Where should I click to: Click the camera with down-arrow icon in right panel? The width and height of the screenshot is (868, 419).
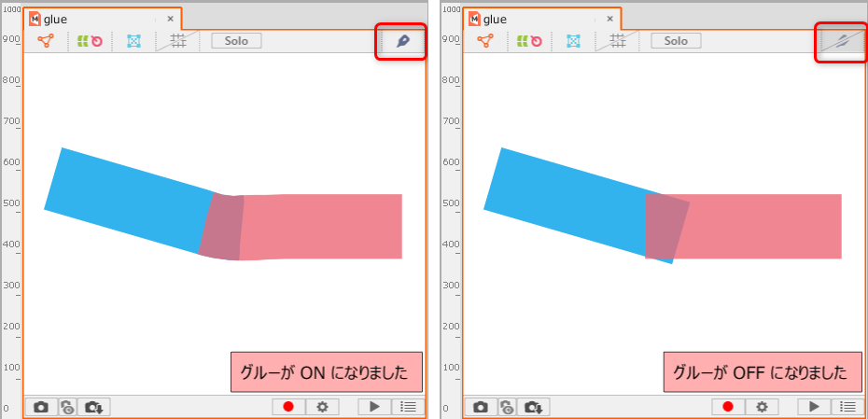pyautogui.click(x=535, y=407)
